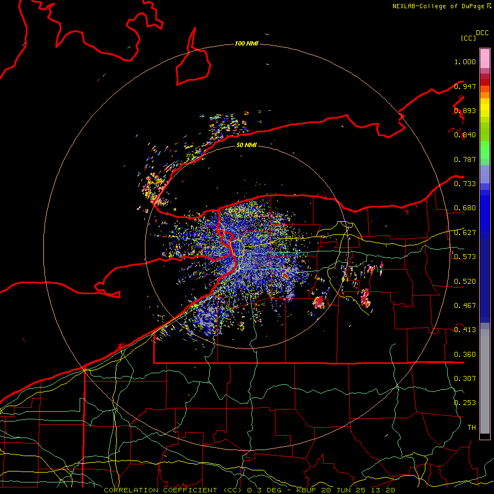Select the 0.627 scale value

465,233
